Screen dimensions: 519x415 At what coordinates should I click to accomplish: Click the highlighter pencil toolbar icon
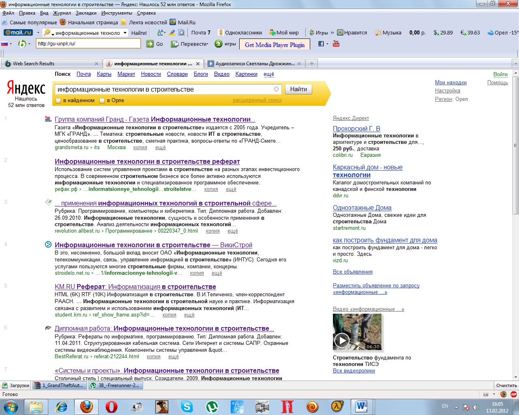click(x=172, y=32)
